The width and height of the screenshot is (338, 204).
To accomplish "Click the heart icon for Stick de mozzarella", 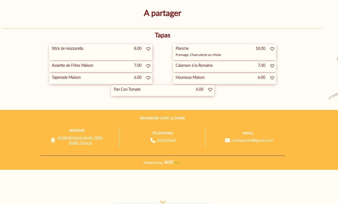I will click(148, 49).
